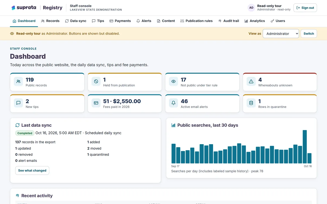
Task: Open the Fees paid in 2026 card
Action: [x=125, y=103]
